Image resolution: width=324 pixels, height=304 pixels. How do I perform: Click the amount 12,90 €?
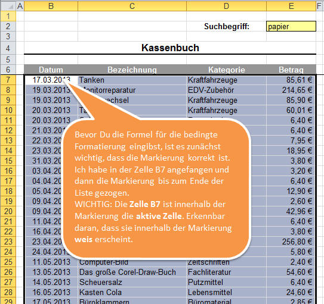pyautogui.click(x=291, y=191)
